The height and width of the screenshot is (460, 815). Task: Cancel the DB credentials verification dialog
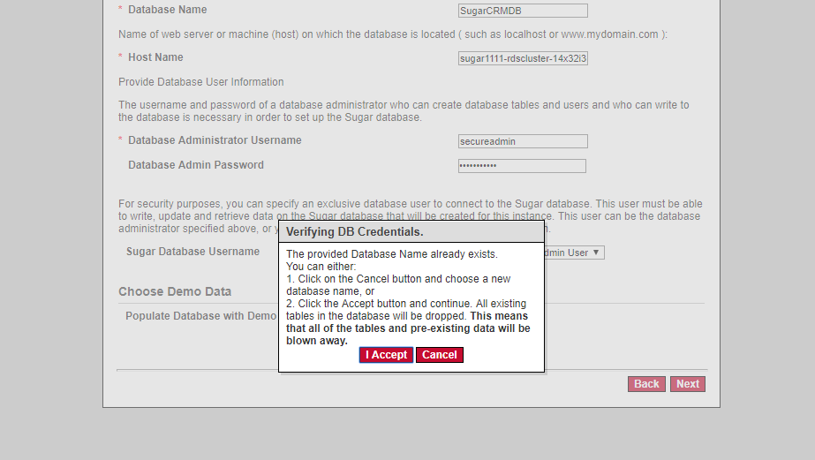pyautogui.click(x=439, y=355)
